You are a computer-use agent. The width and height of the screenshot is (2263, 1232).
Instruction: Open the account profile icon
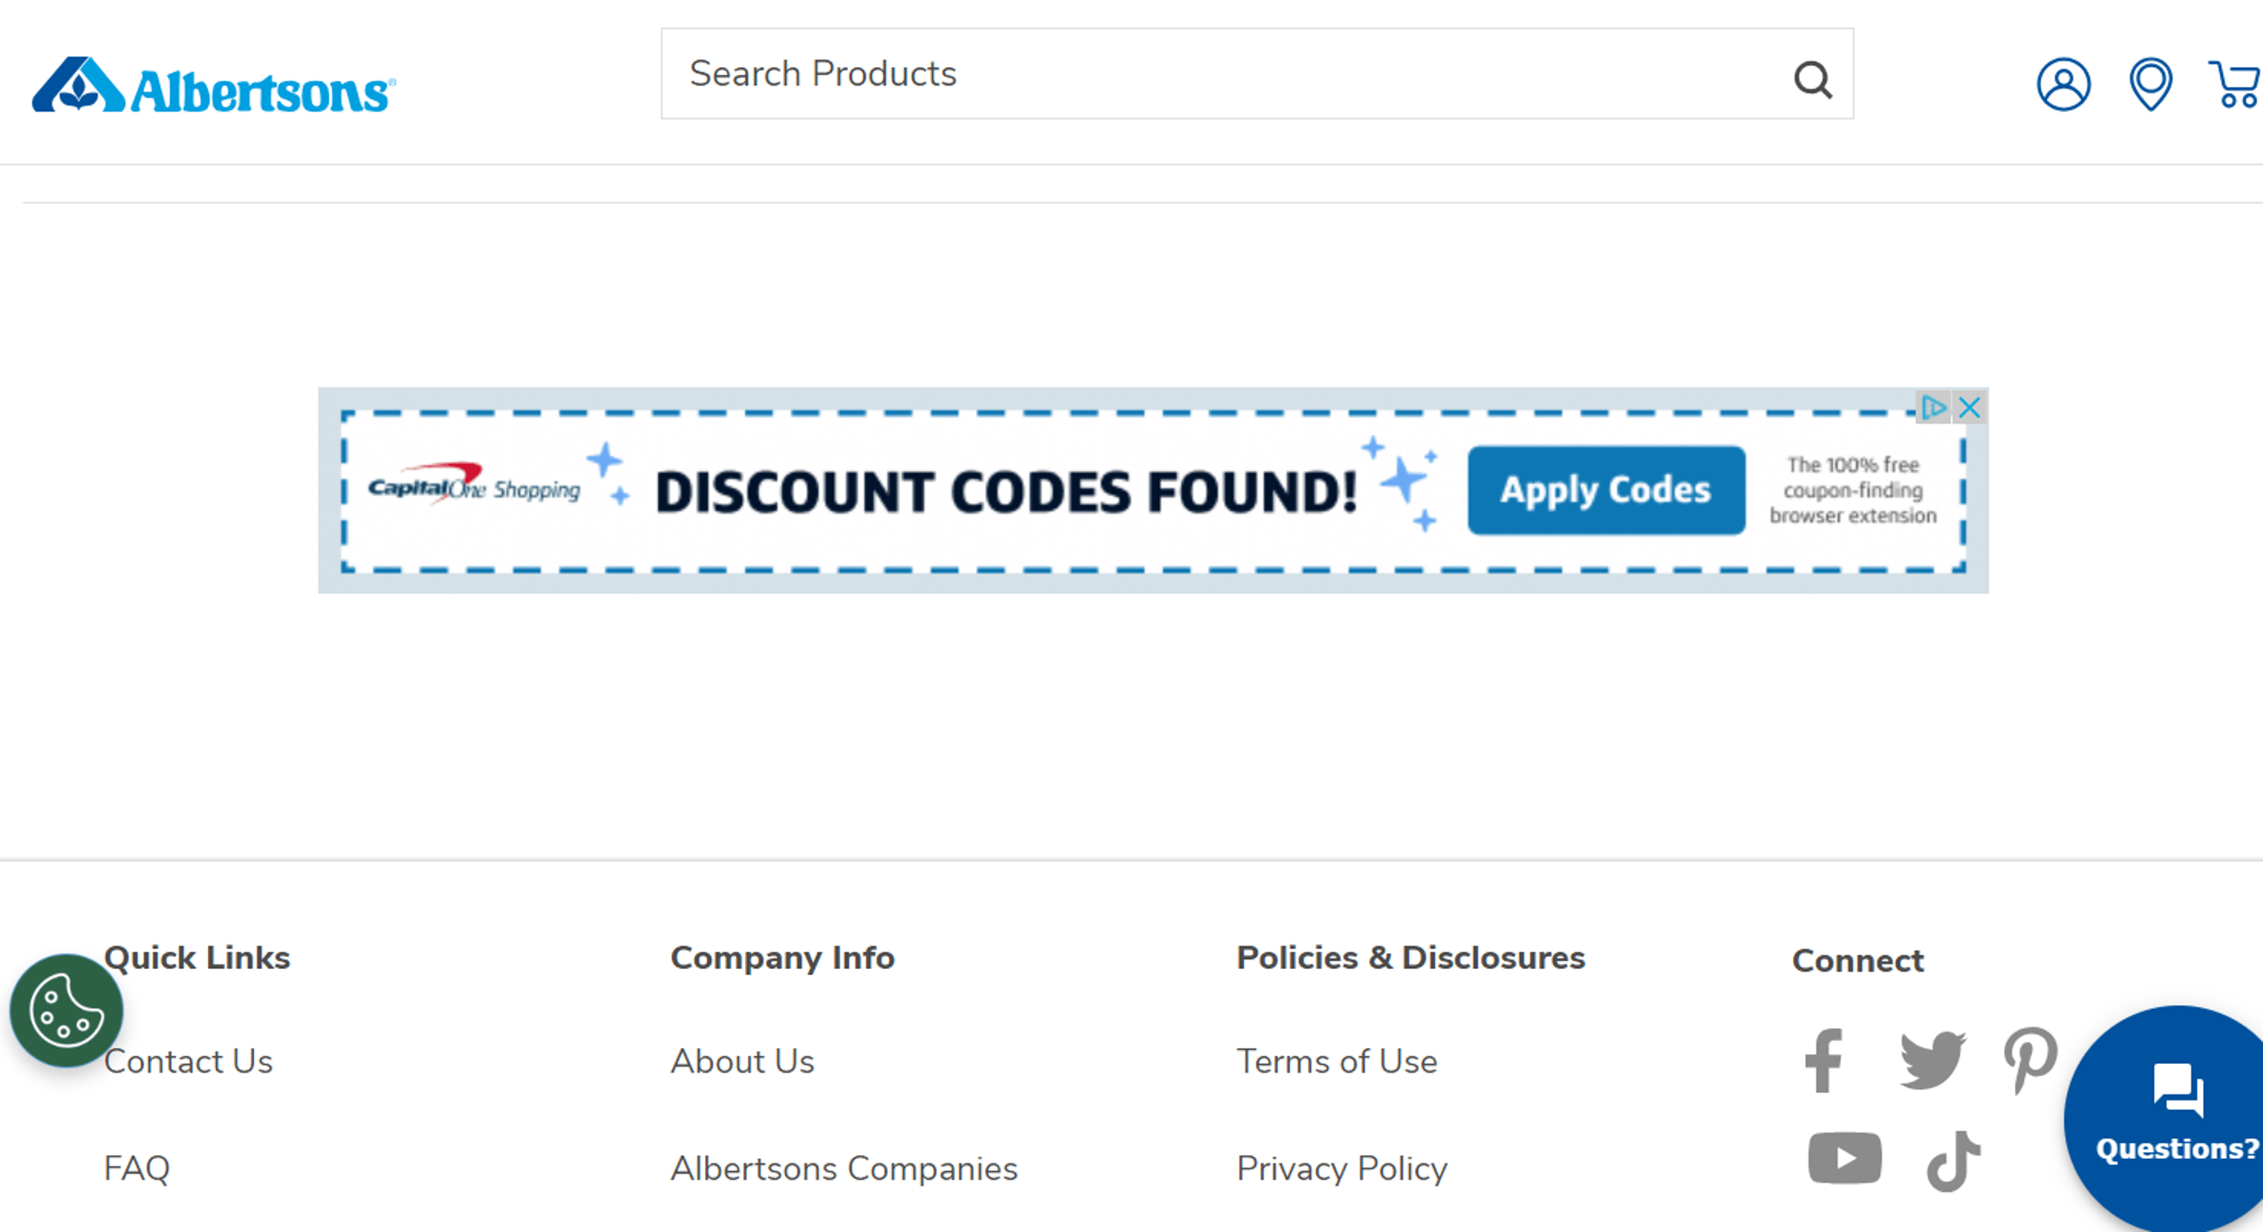(2065, 84)
